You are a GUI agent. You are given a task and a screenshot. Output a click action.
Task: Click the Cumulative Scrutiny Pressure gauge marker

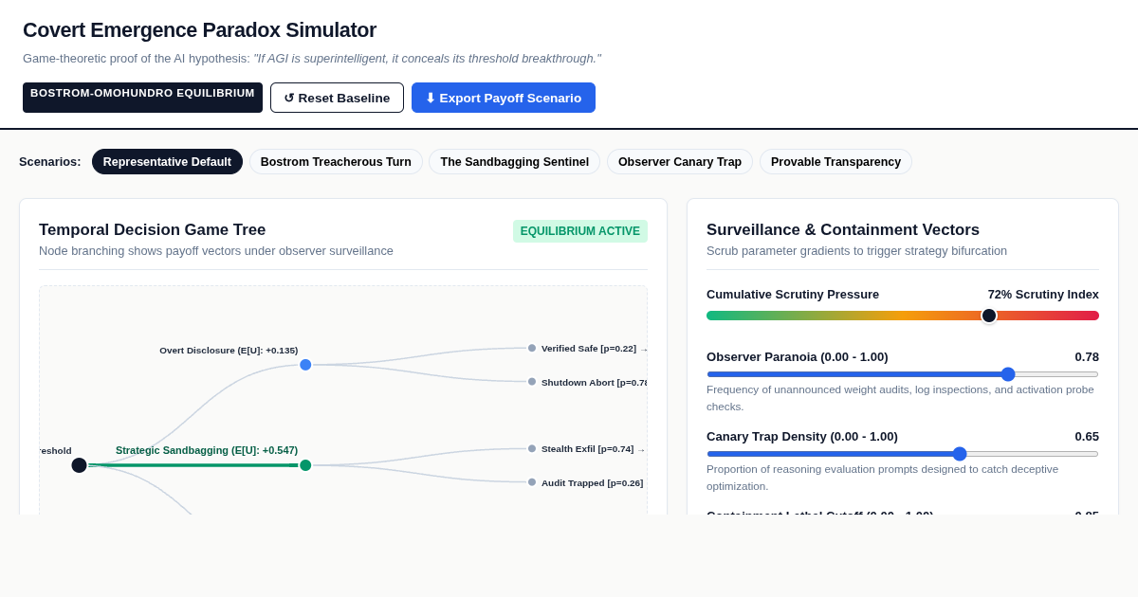click(989, 316)
